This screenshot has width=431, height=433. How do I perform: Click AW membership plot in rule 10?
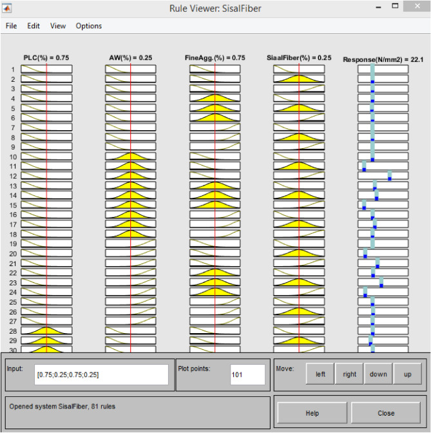pos(131,156)
